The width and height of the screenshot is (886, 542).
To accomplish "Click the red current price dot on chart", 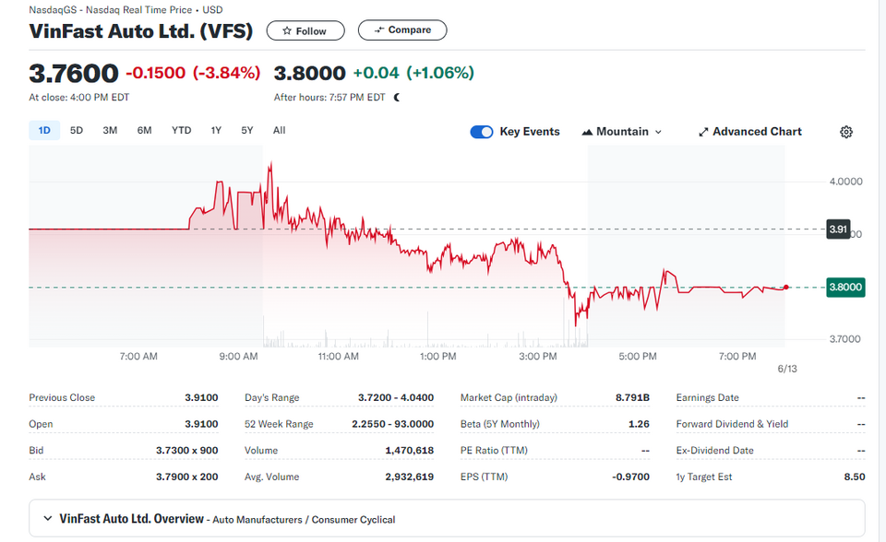I will 786,288.
